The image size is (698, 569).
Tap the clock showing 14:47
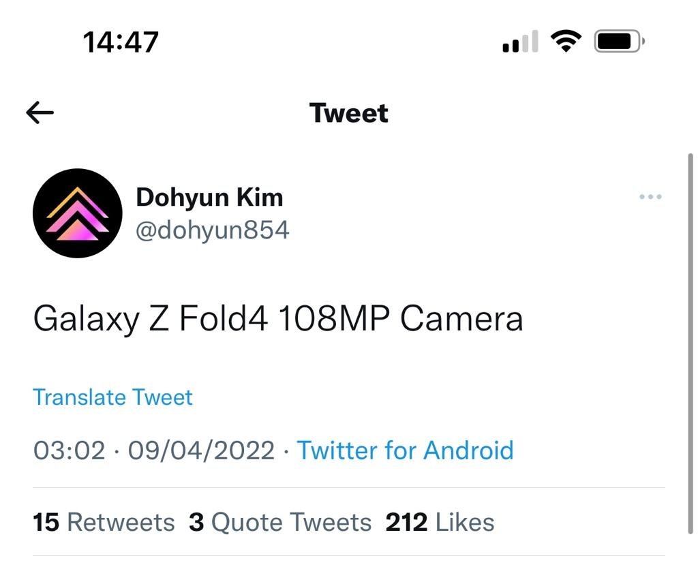[120, 40]
